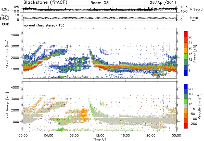Screen dimensions: 204x141
Task: Click the "00:00" label at axis start
Action: [23, 136]
